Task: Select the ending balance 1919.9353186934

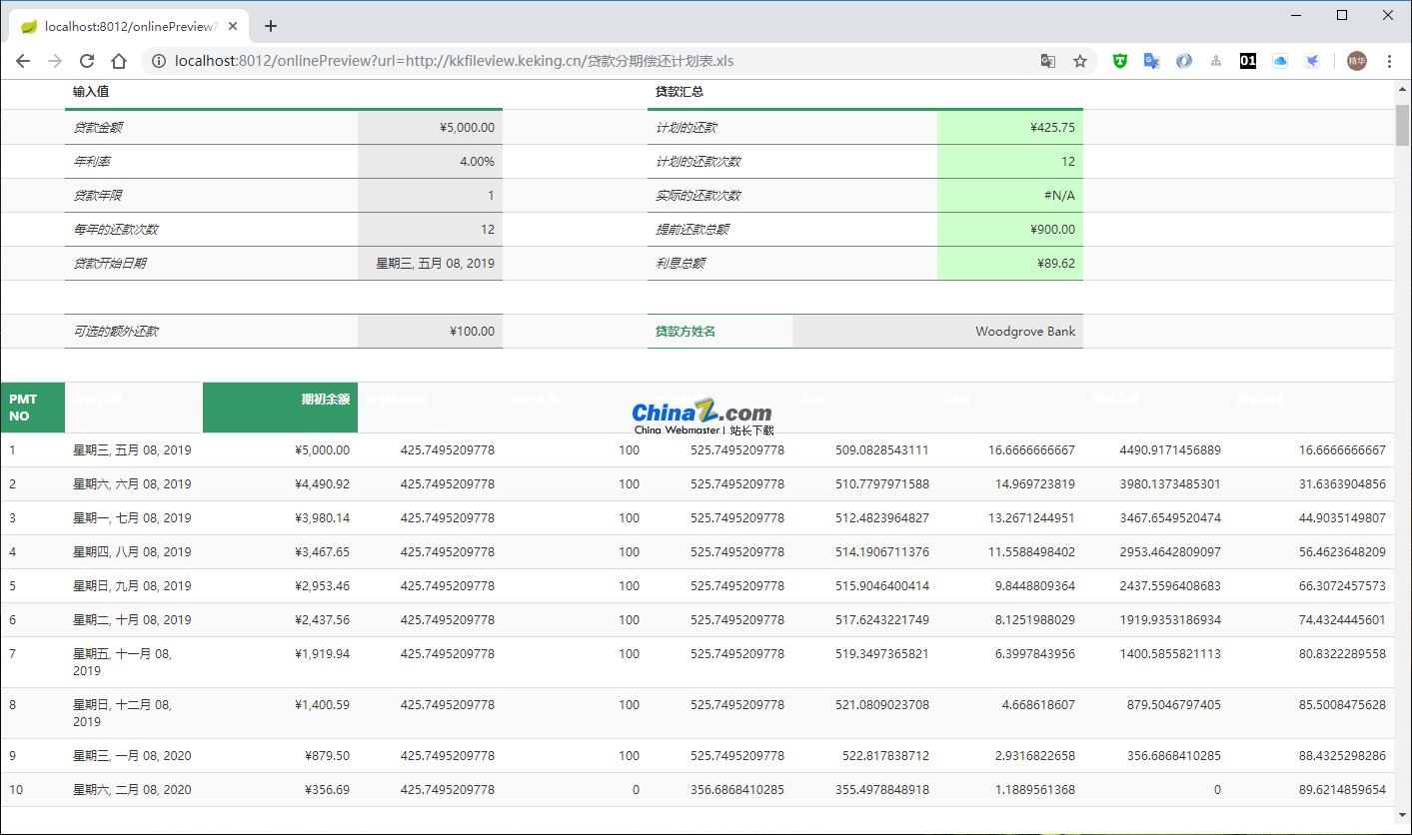Action: (1170, 620)
